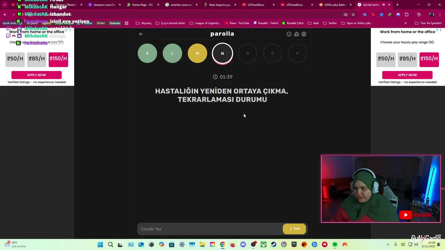This screenshot has width=445, height=250.
Task: Open the Youtube bookmark button
Action: (115, 23)
